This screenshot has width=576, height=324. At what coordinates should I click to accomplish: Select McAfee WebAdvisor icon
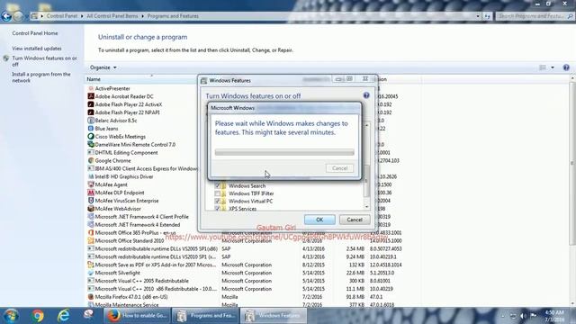(91, 209)
